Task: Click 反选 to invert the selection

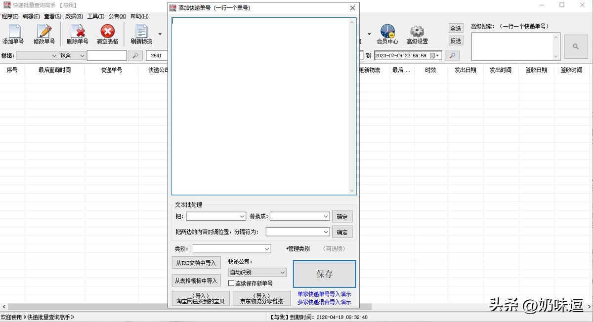Action: 456,40
